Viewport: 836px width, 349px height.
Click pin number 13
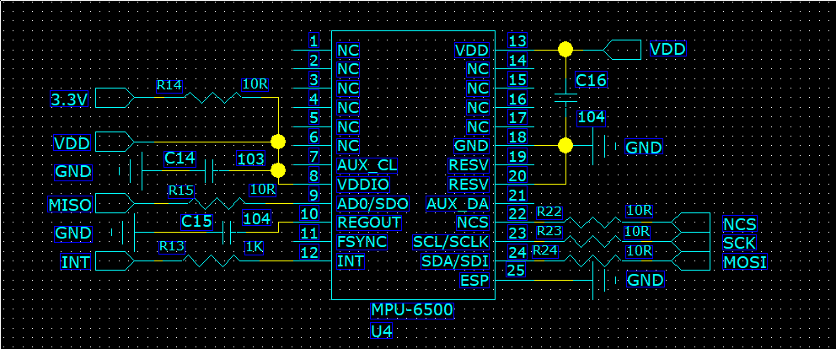(517, 40)
